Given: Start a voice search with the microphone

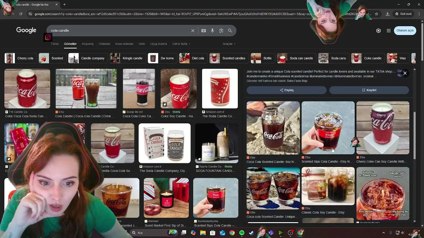Looking at the screenshot, I should tap(212, 30).
